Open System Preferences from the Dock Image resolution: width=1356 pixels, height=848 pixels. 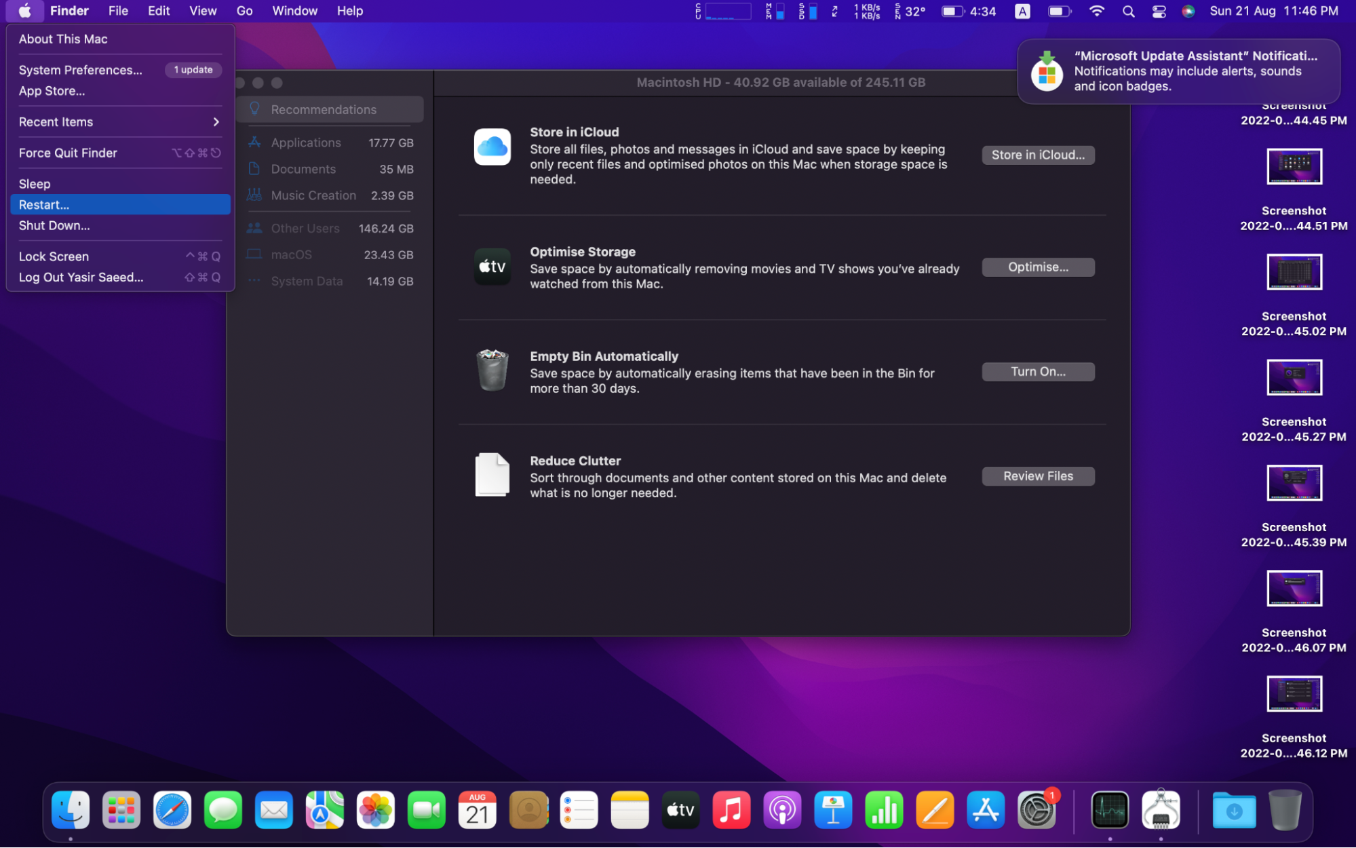[x=1037, y=810]
